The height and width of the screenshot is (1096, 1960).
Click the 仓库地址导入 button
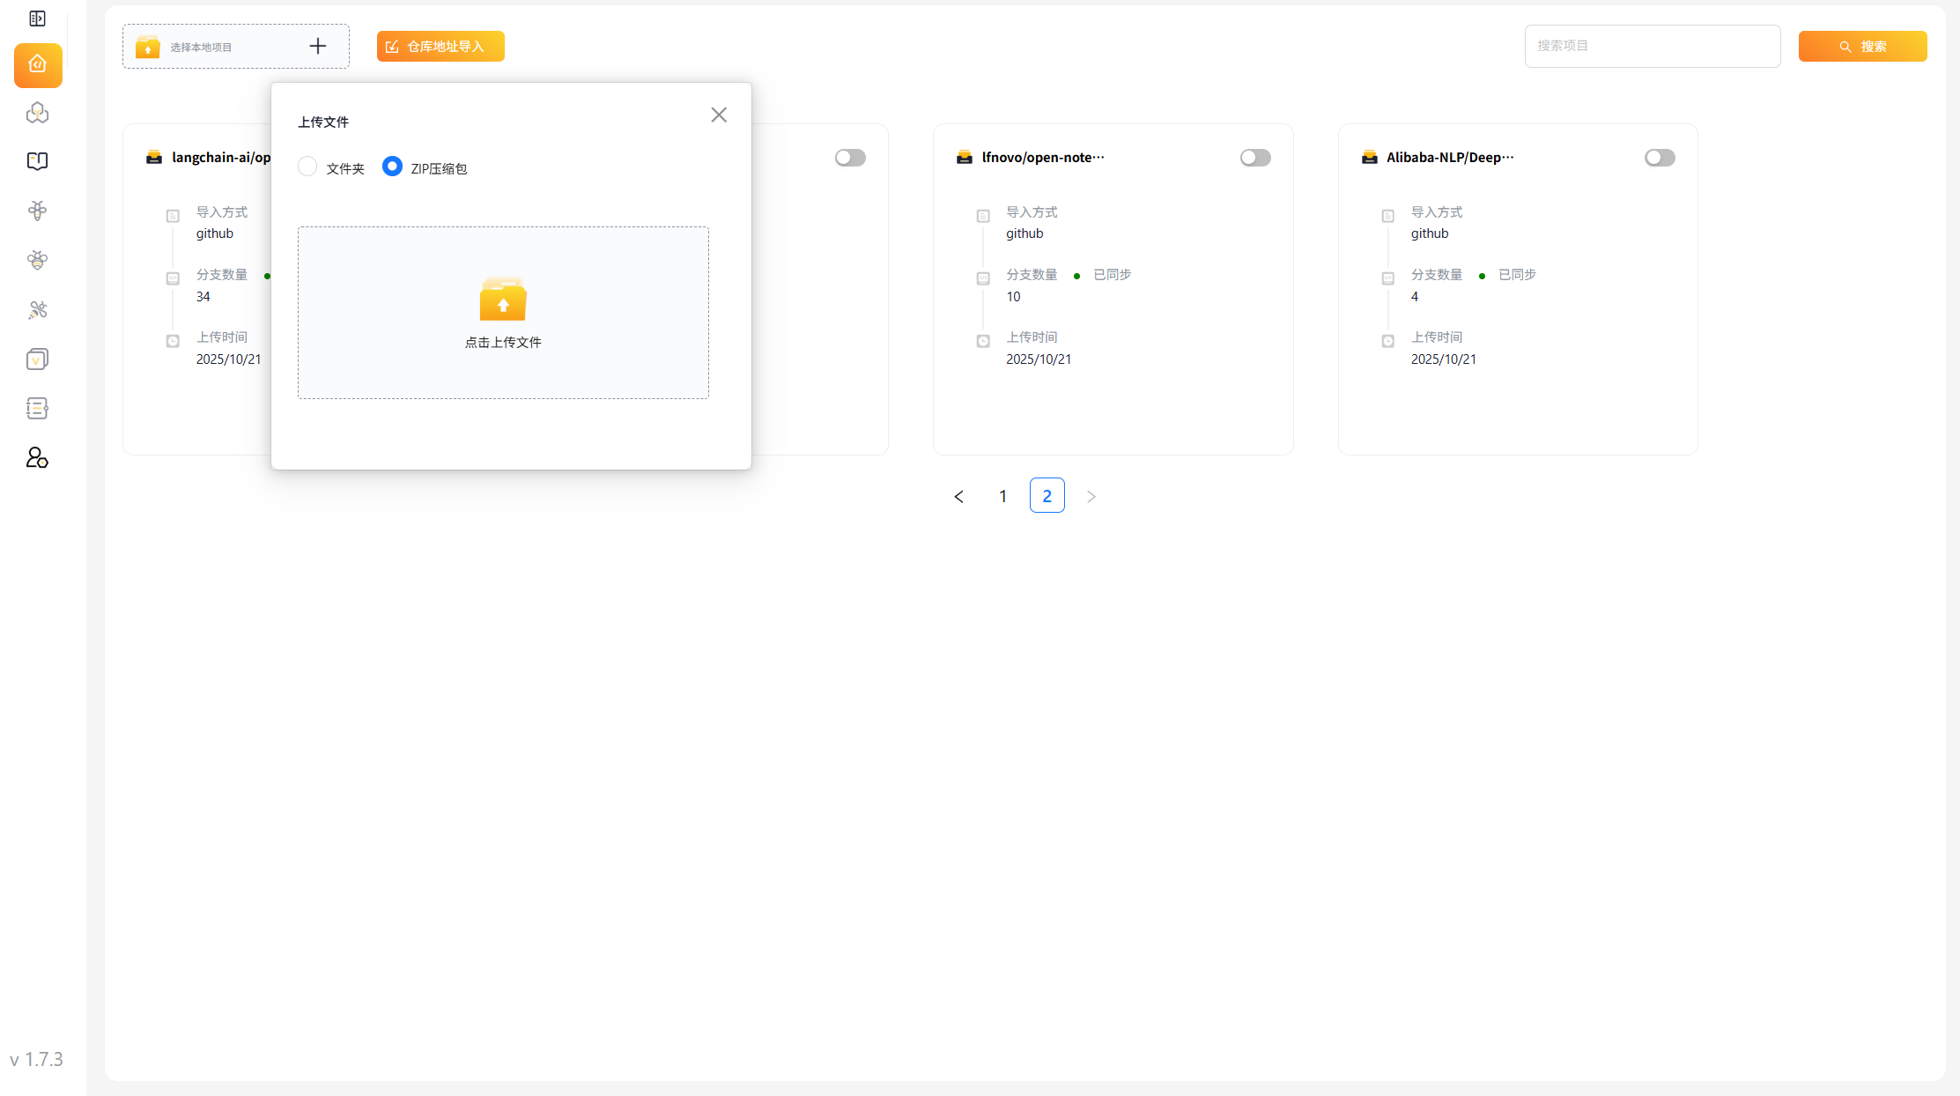tap(440, 47)
